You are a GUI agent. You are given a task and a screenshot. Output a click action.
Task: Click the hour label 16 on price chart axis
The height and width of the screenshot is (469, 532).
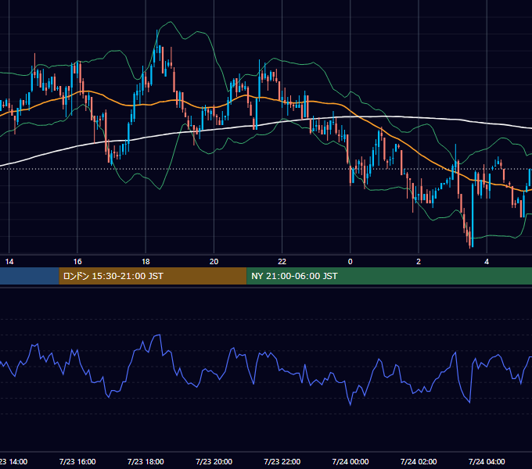click(77, 261)
